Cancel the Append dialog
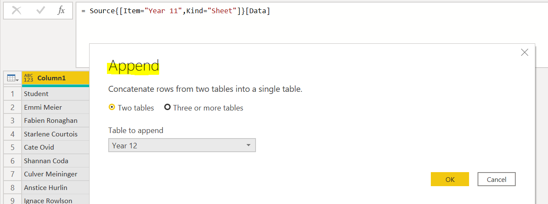The width and height of the screenshot is (548, 204). [x=496, y=179]
